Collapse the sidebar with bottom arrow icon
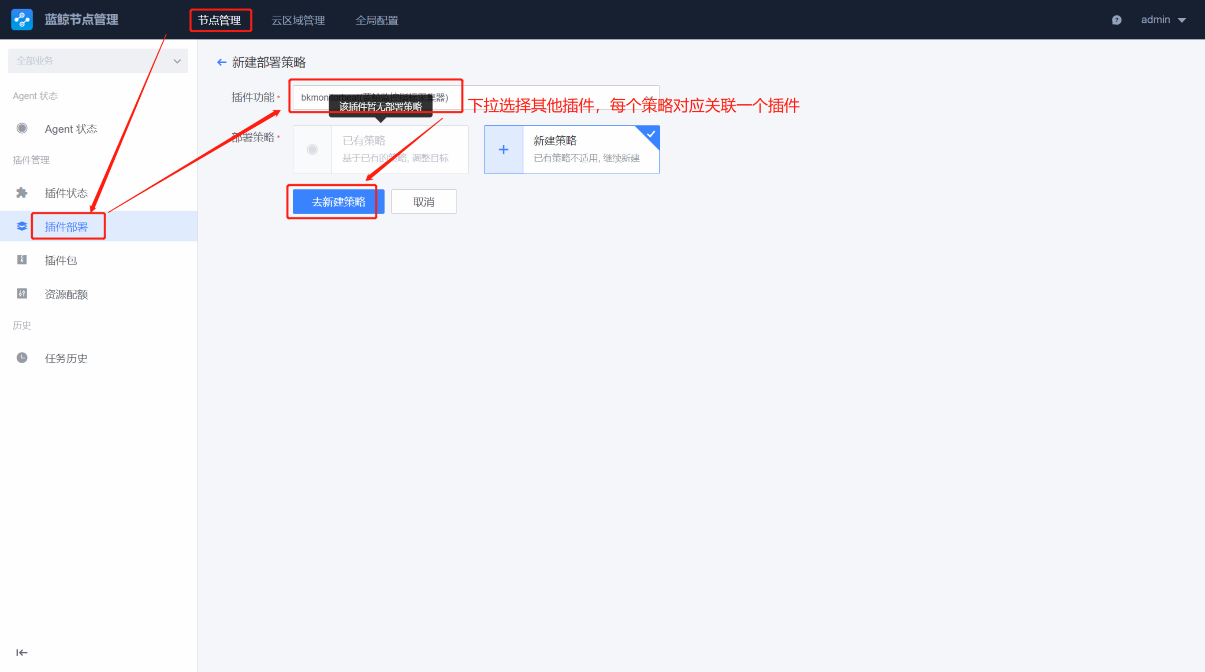Screen dimensions: 1205x672 click(22, 652)
